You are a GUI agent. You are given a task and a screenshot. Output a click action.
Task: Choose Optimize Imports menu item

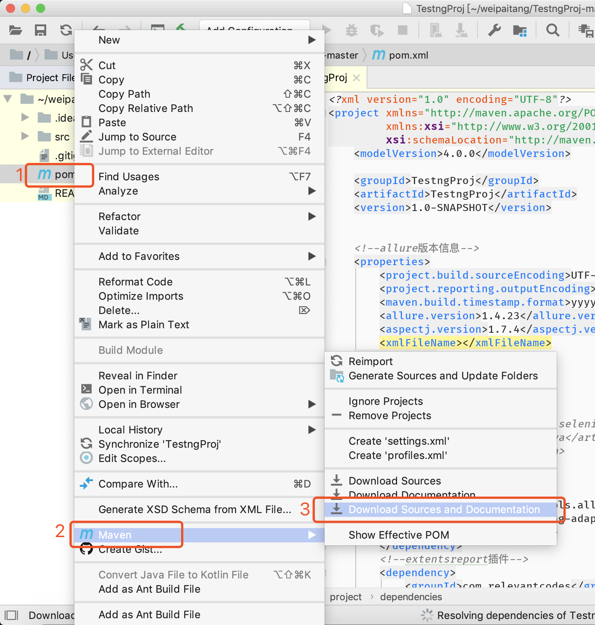[199, 296]
